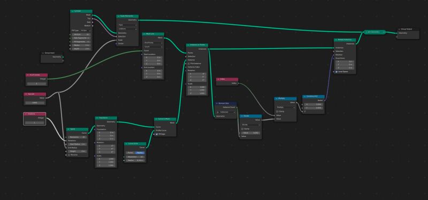Collapse the Group Output node chevron
The image size is (428, 200).
coord(399,29)
